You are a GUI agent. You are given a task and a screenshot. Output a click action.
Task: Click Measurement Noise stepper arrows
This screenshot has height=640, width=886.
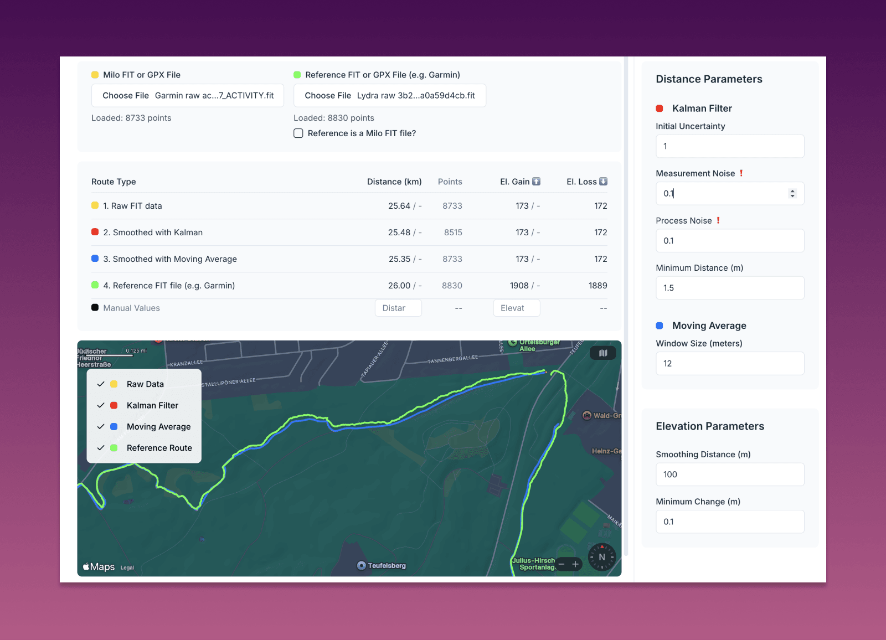click(792, 193)
